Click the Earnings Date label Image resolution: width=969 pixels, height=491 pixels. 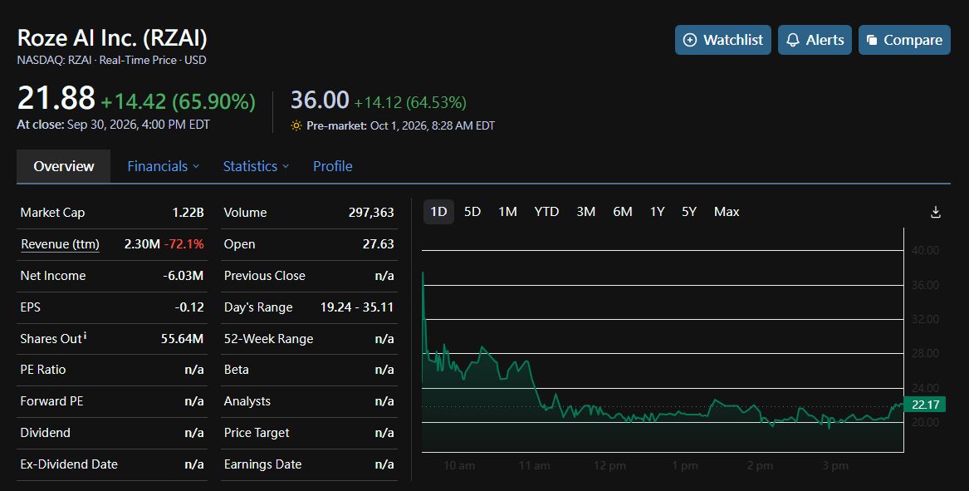point(262,464)
